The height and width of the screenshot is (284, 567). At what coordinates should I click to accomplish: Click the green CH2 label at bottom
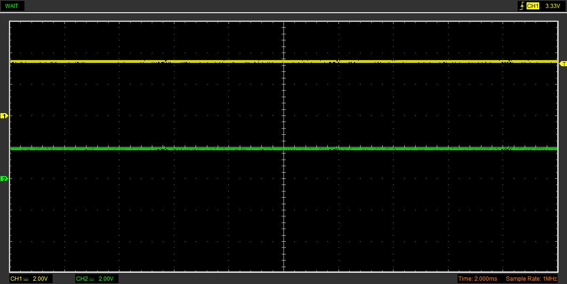coord(82,279)
